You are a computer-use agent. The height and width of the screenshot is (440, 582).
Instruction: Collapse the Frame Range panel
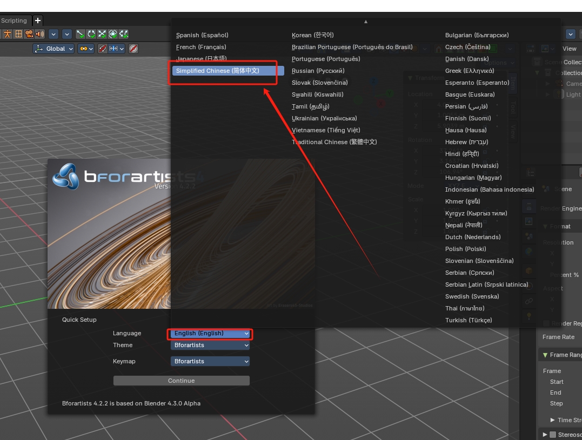544,355
